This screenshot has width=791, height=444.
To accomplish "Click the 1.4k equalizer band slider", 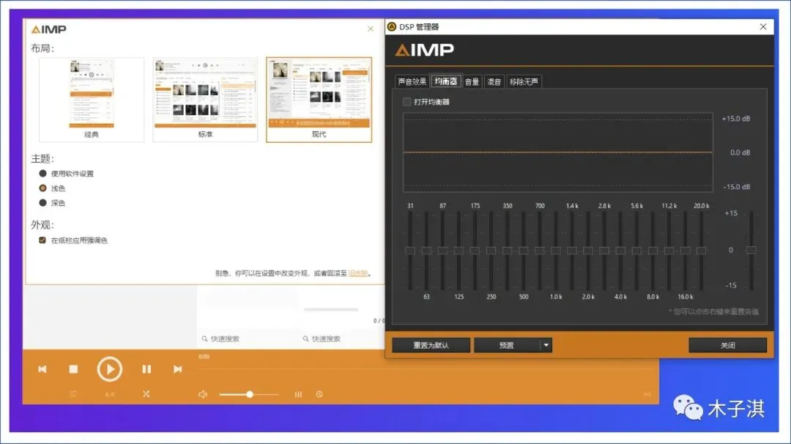I will pos(571,251).
